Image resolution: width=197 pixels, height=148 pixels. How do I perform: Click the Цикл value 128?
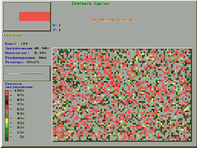coord(24,44)
